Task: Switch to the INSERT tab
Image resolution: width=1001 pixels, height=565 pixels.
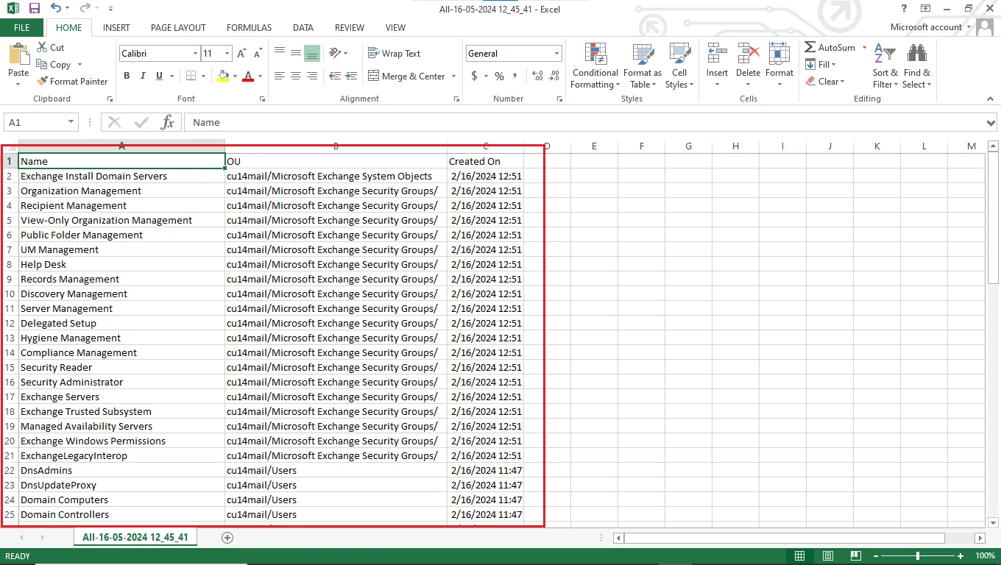Action: 116,27
